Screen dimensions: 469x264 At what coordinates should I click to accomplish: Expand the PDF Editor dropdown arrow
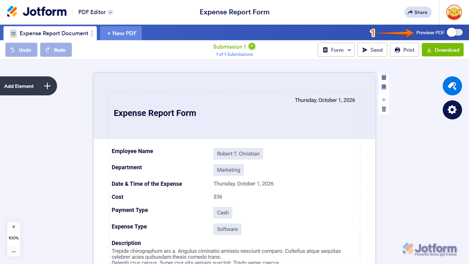pos(110,12)
